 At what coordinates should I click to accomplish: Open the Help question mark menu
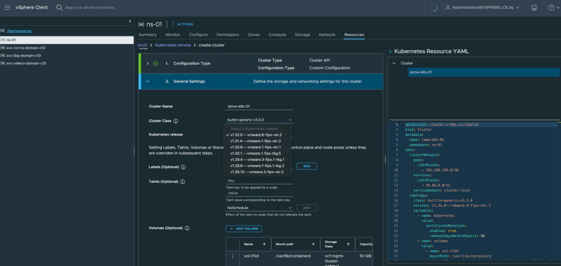coord(551,7)
